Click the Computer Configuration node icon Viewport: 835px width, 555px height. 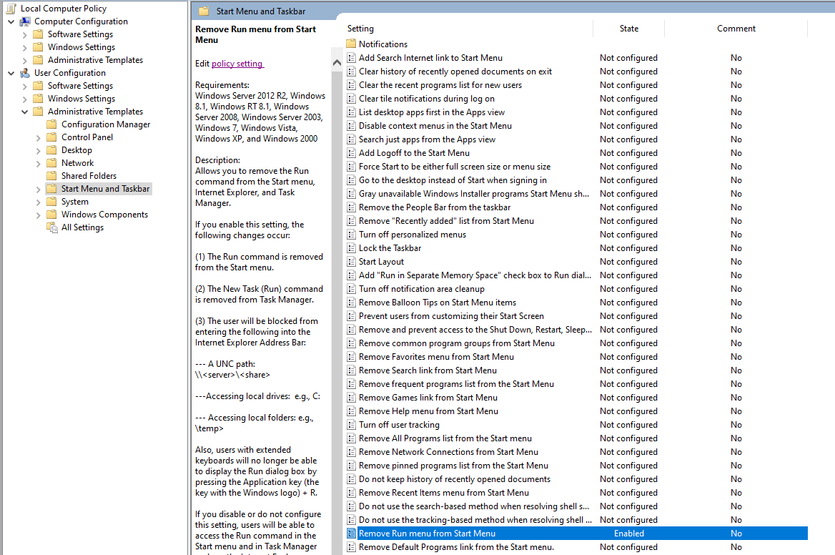(x=25, y=21)
